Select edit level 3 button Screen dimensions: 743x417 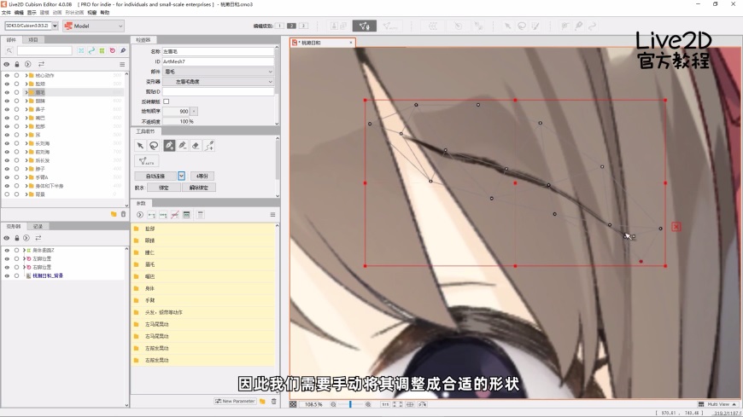(304, 26)
